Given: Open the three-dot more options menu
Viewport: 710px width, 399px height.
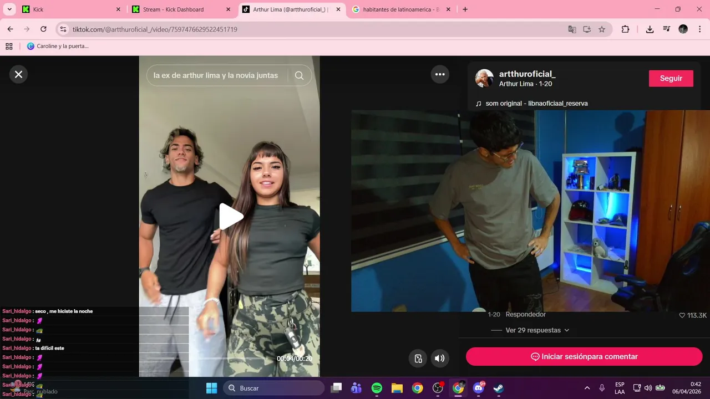Looking at the screenshot, I should click(x=440, y=74).
